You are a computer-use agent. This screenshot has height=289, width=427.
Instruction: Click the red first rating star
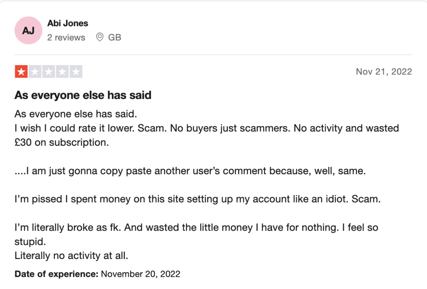[x=21, y=72]
